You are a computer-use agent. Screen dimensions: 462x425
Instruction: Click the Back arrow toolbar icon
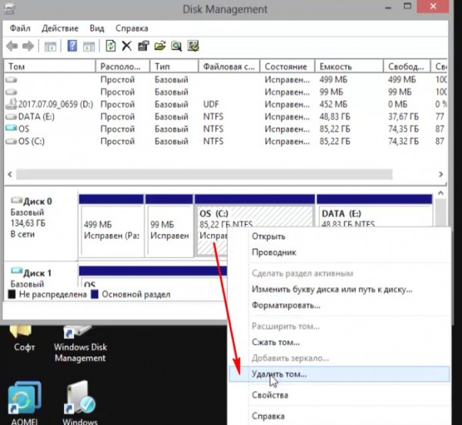(12, 46)
